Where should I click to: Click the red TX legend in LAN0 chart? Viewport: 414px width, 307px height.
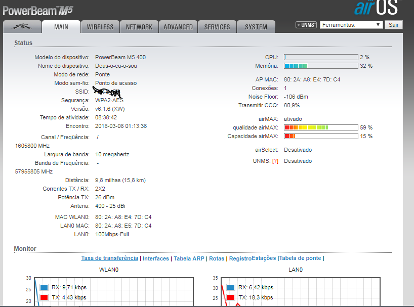coord(231,297)
